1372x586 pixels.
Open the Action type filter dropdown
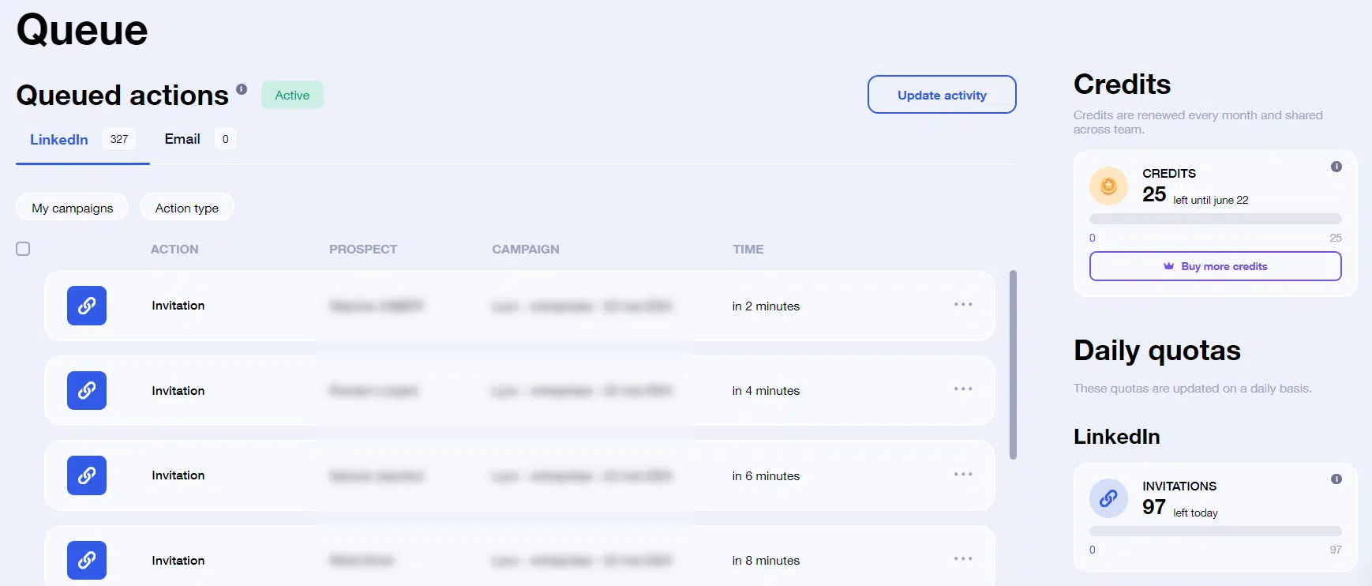coord(187,208)
